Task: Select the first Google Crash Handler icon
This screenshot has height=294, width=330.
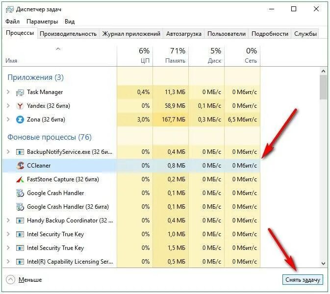Action: click(20, 193)
